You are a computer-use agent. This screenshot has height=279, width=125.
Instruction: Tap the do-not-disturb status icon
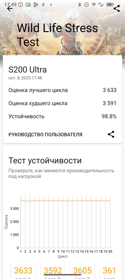pos(86,5)
